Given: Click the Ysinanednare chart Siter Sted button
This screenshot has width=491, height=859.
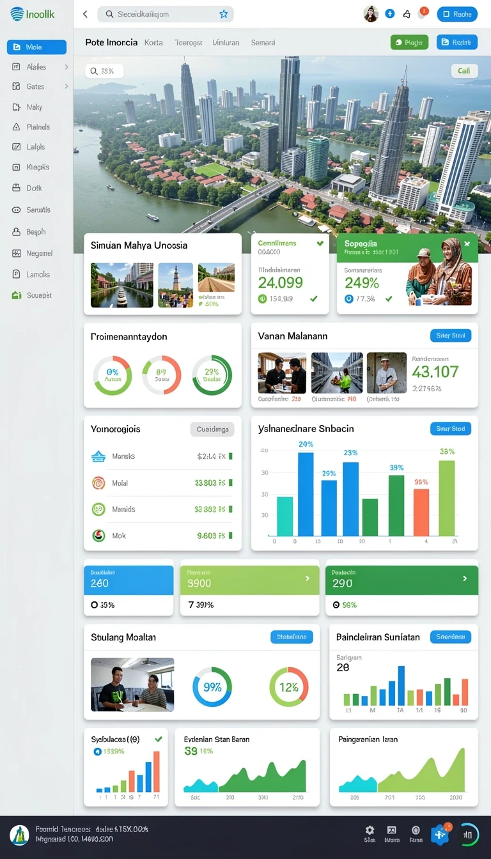Looking at the screenshot, I should (x=451, y=429).
